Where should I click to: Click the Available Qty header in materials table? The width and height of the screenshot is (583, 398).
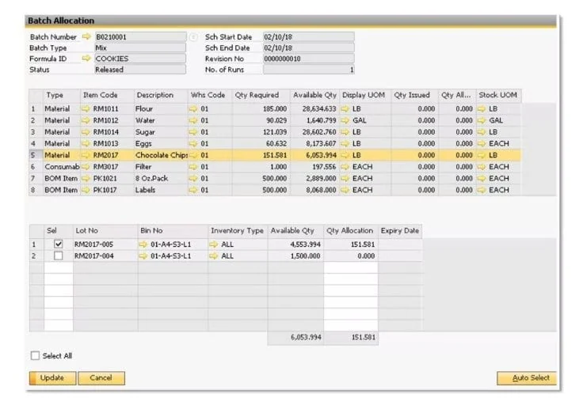click(314, 95)
